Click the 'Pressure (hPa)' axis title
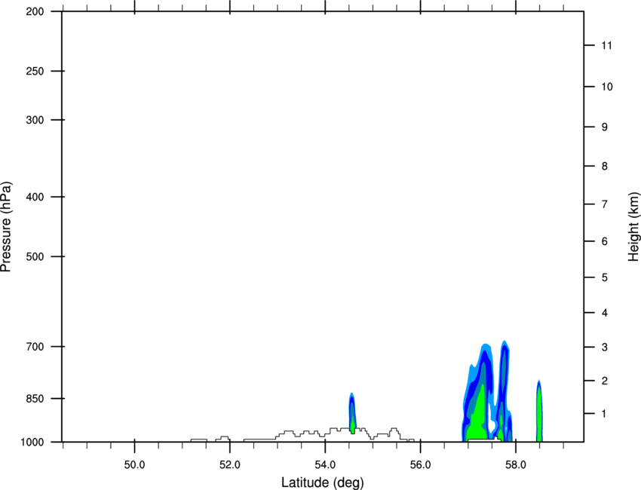The width and height of the screenshot is (641, 490). tap(6, 227)
